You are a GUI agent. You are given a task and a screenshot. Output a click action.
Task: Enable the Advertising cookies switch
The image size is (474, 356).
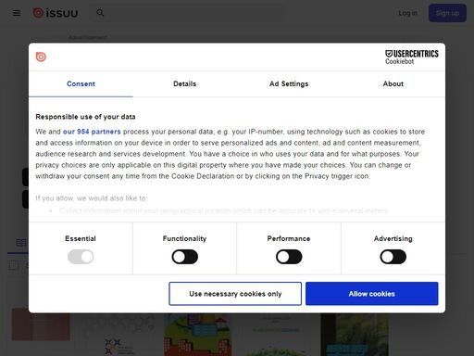click(x=393, y=257)
